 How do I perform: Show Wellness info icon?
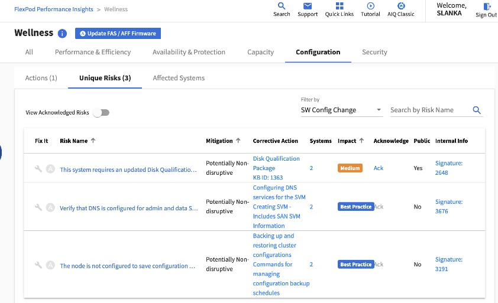[62, 33]
